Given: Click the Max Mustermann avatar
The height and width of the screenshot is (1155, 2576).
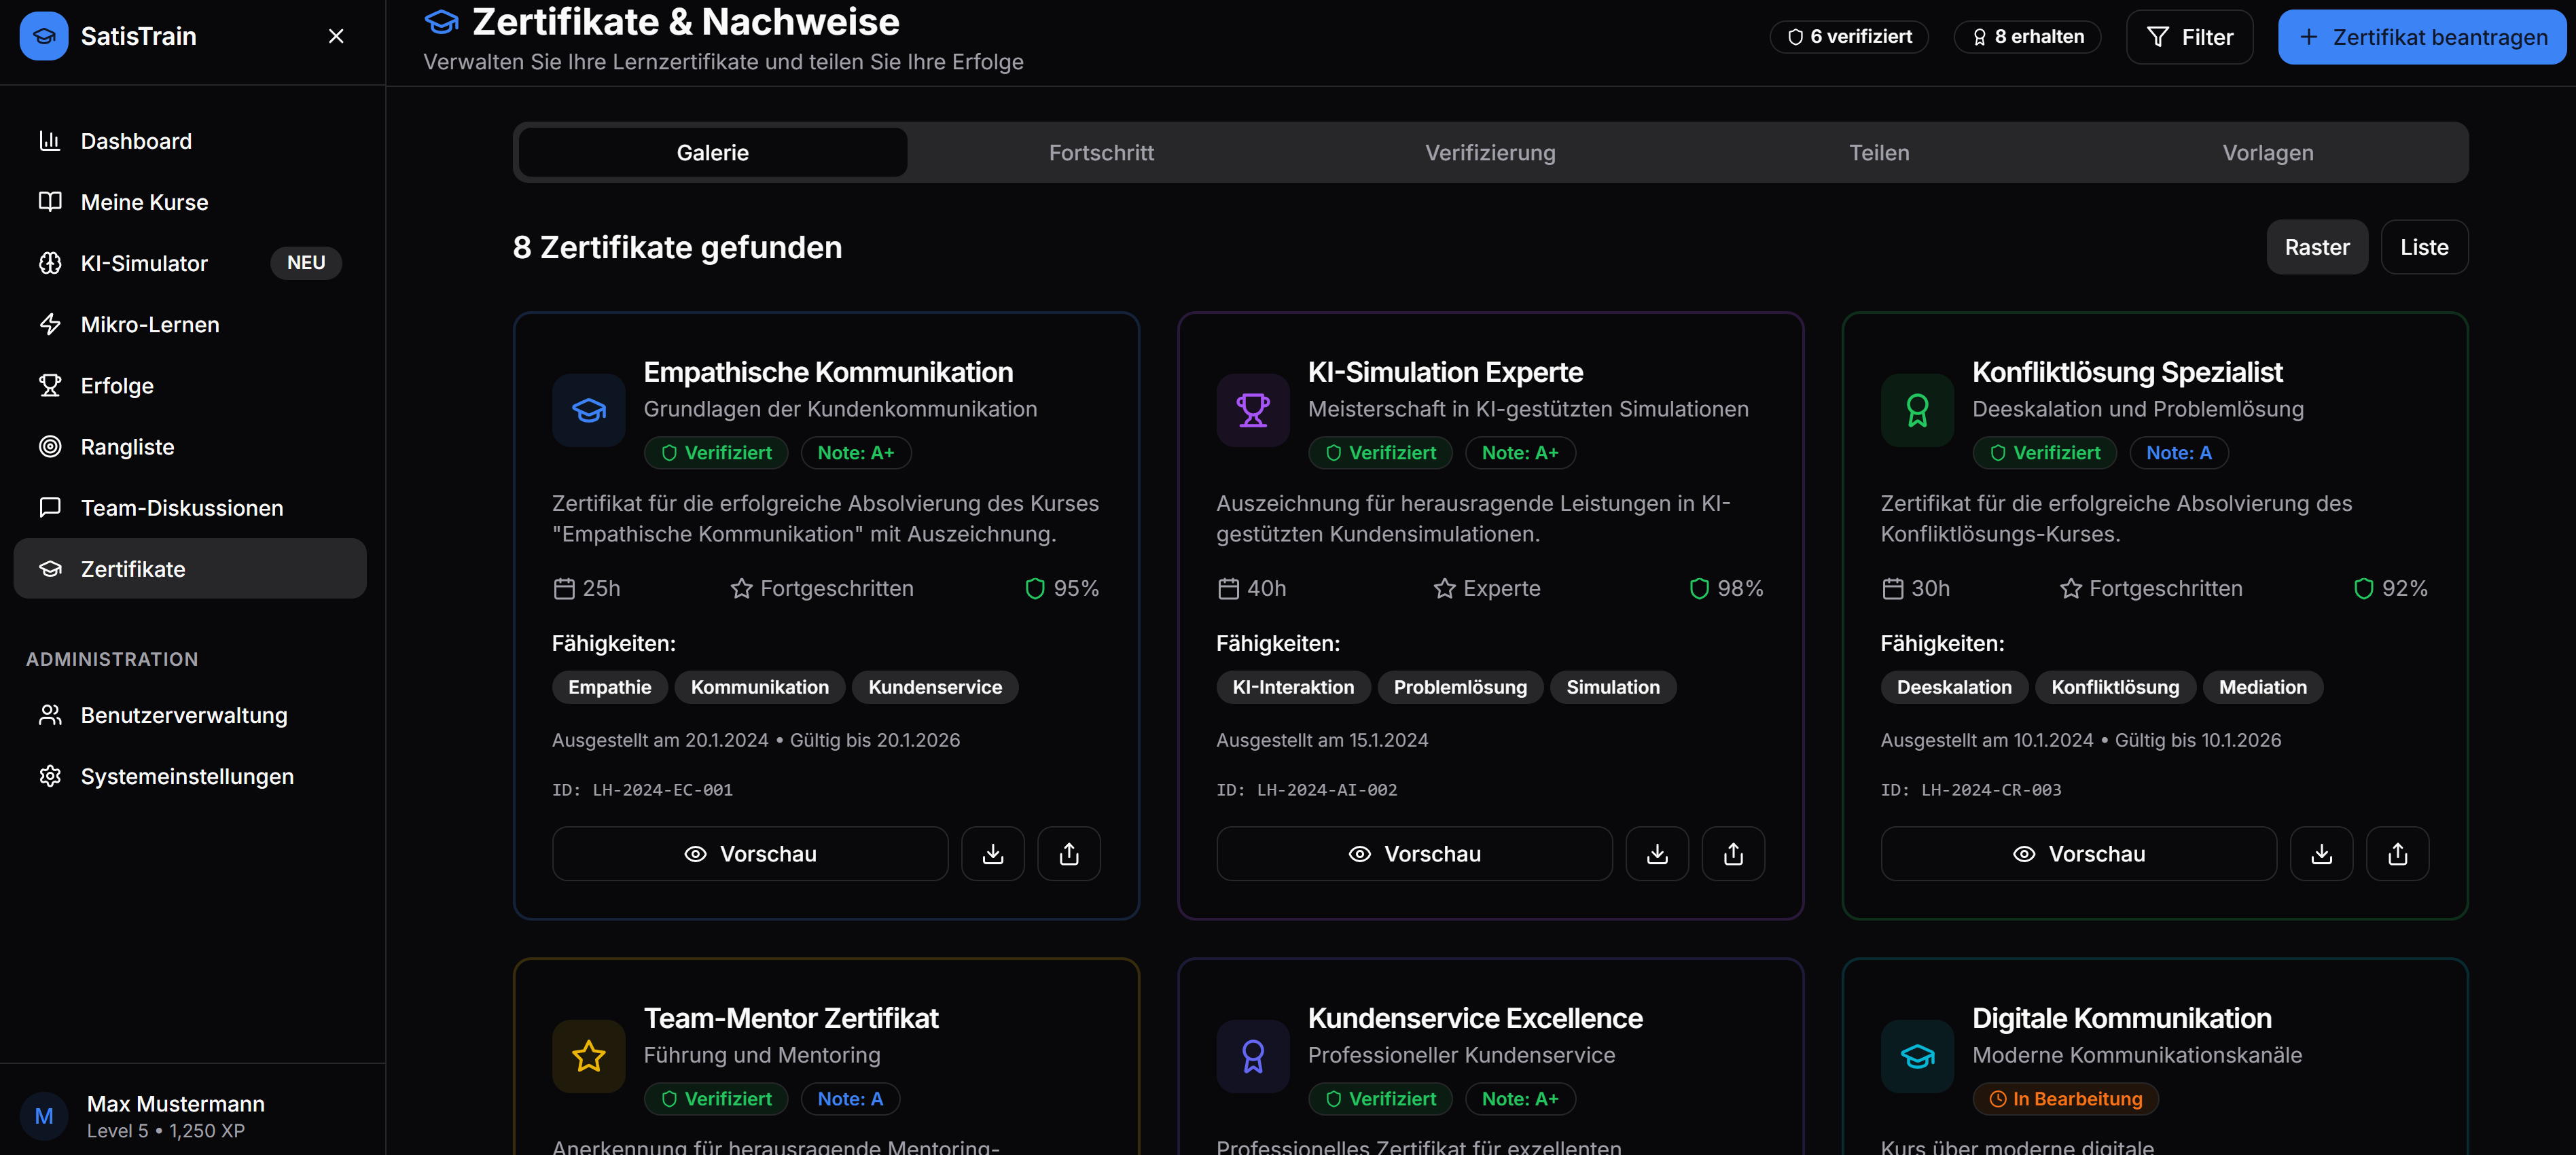Looking at the screenshot, I should click(44, 1116).
